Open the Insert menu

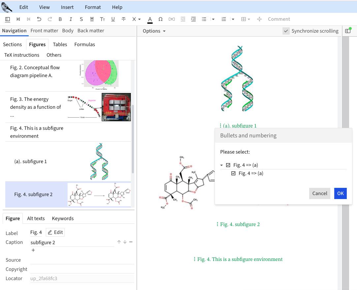(67, 7)
